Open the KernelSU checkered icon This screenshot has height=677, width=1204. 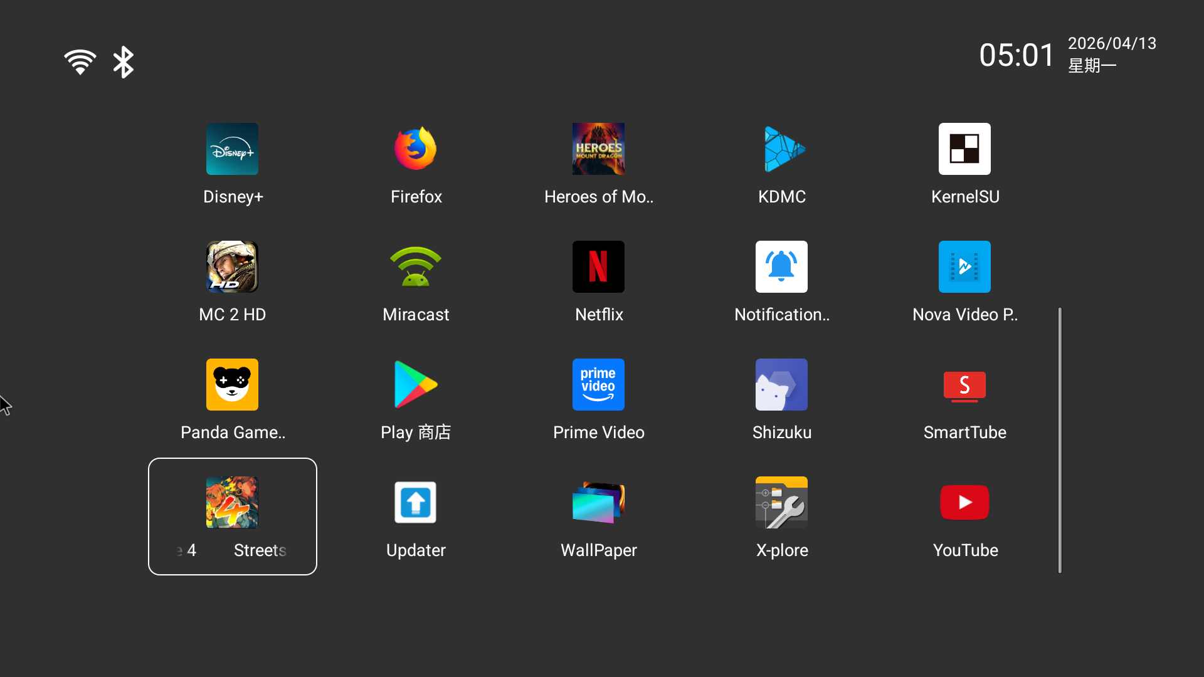click(x=964, y=149)
